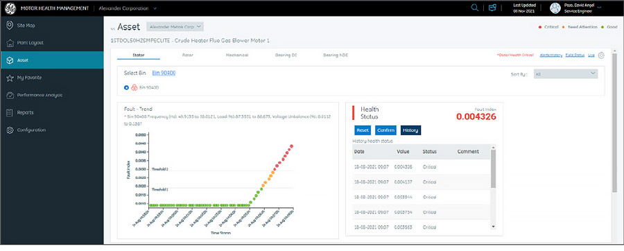This screenshot has width=624, height=251.
Task: Click the Plant Layout house icon
Action: 10,42
